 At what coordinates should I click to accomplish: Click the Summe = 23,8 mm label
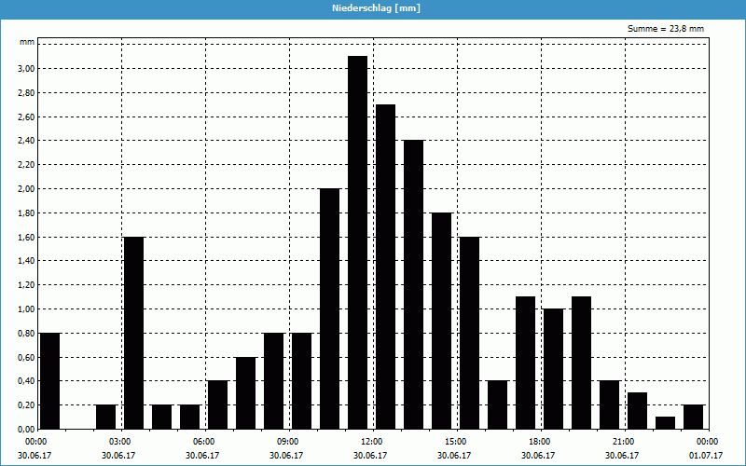pos(666,29)
